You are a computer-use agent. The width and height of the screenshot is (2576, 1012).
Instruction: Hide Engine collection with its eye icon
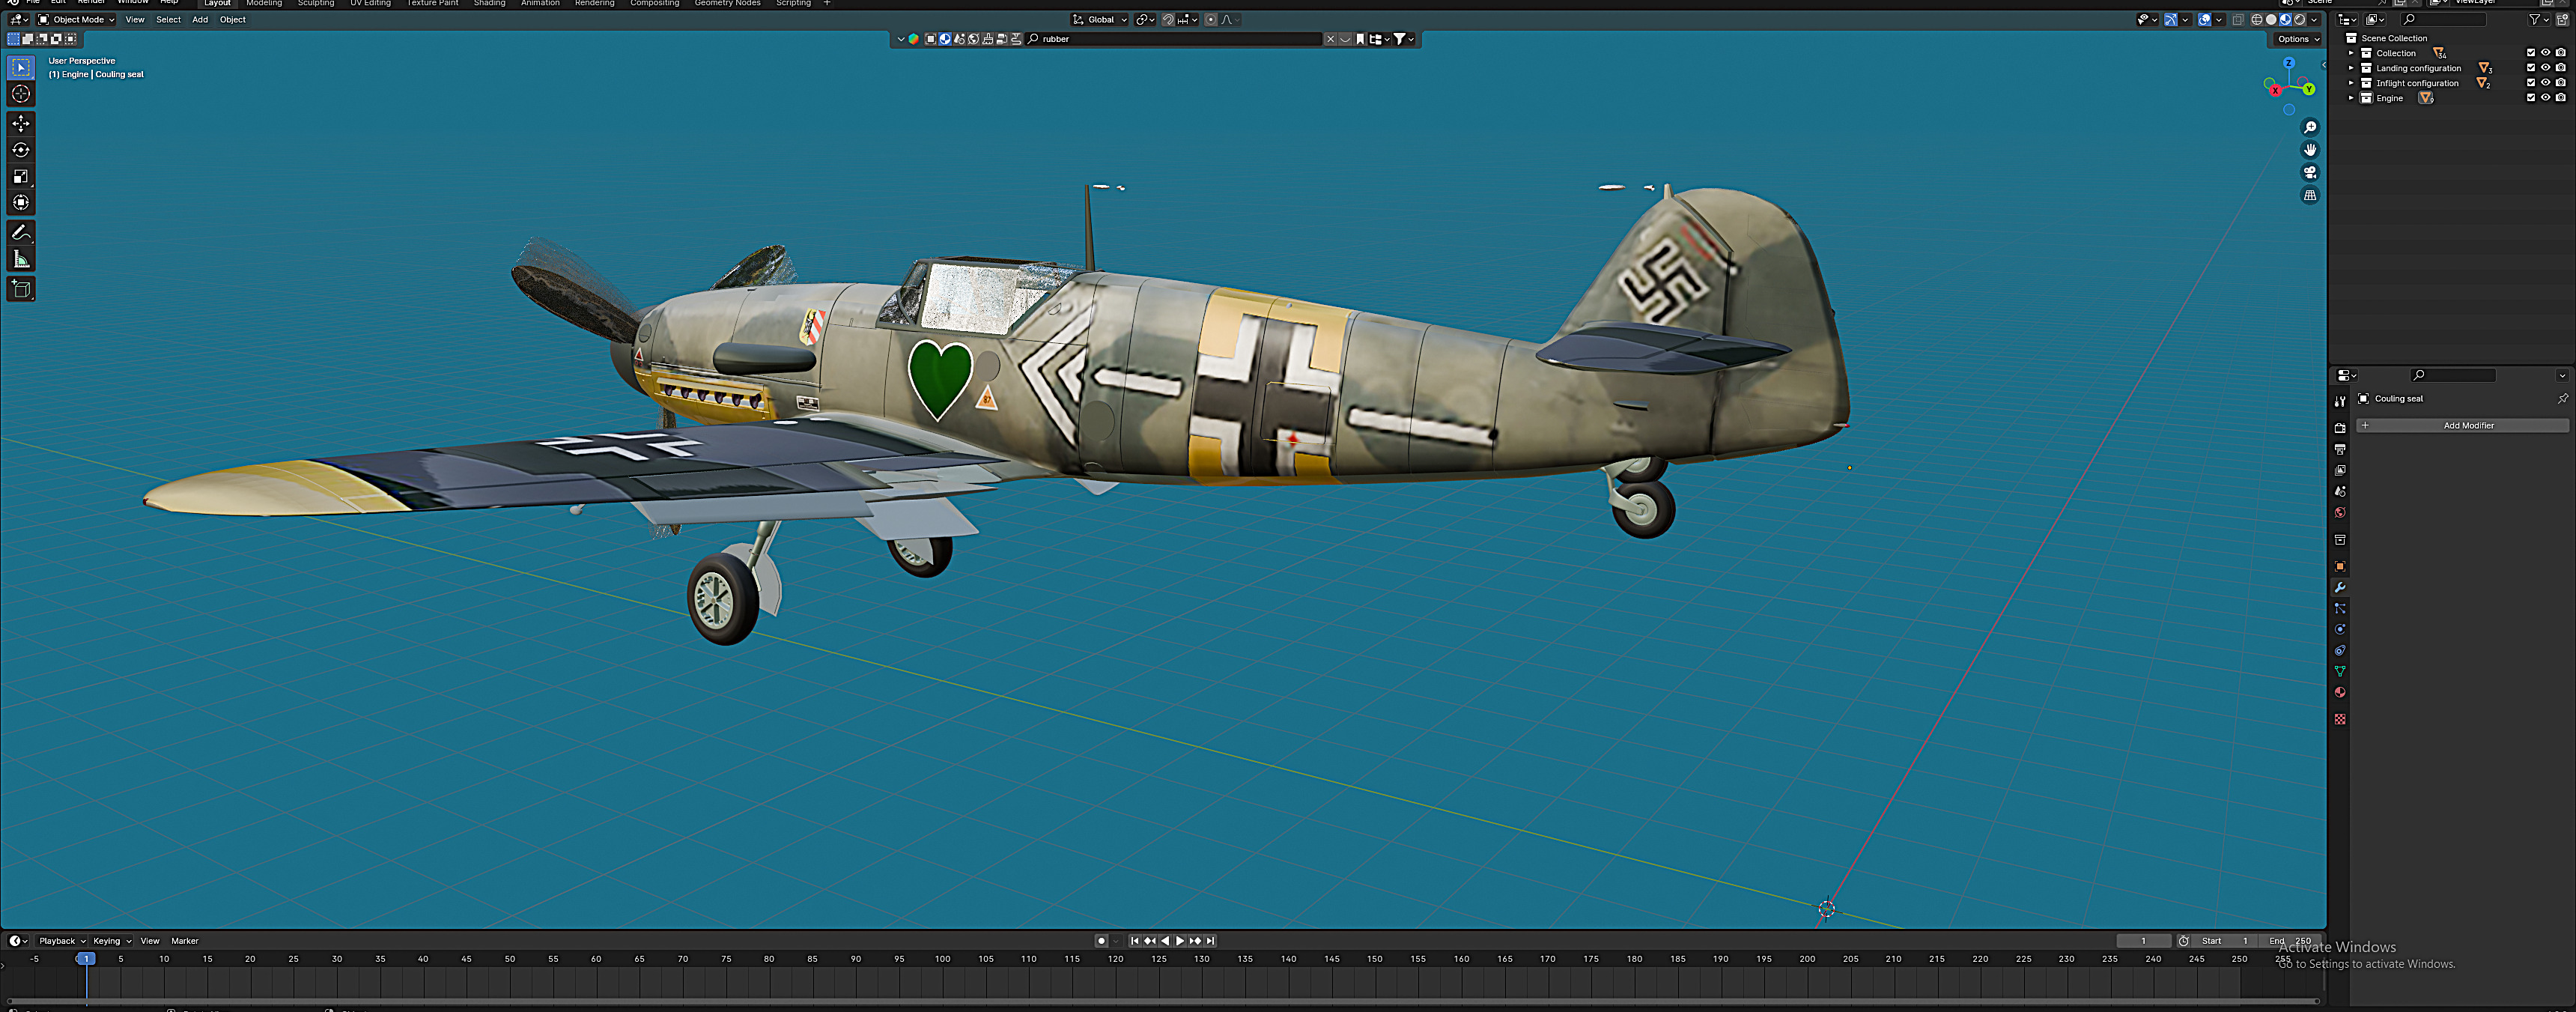[2546, 98]
